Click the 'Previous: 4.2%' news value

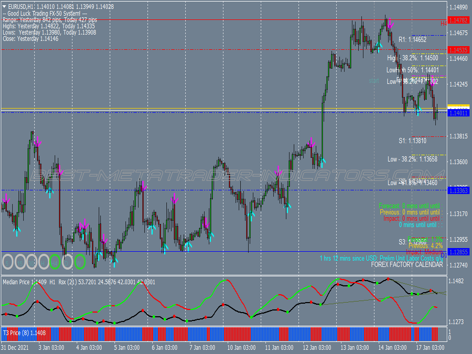click(426, 245)
